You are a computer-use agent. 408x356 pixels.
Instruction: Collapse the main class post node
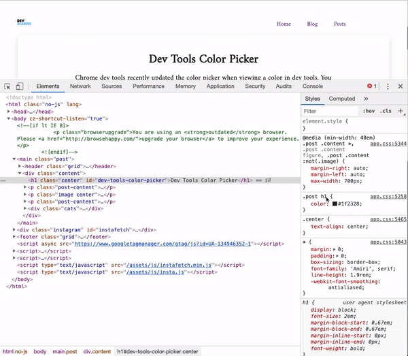(14, 159)
